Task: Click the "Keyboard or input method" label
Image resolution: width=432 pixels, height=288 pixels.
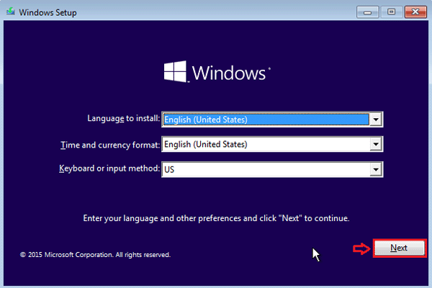Action: [109, 169]
